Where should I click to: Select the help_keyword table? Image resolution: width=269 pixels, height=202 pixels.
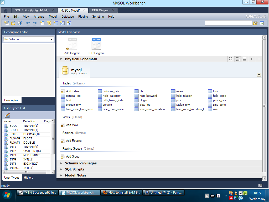point(146,96)
